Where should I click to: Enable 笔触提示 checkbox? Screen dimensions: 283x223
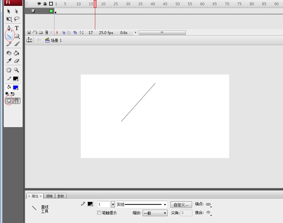tap(99, 213)
